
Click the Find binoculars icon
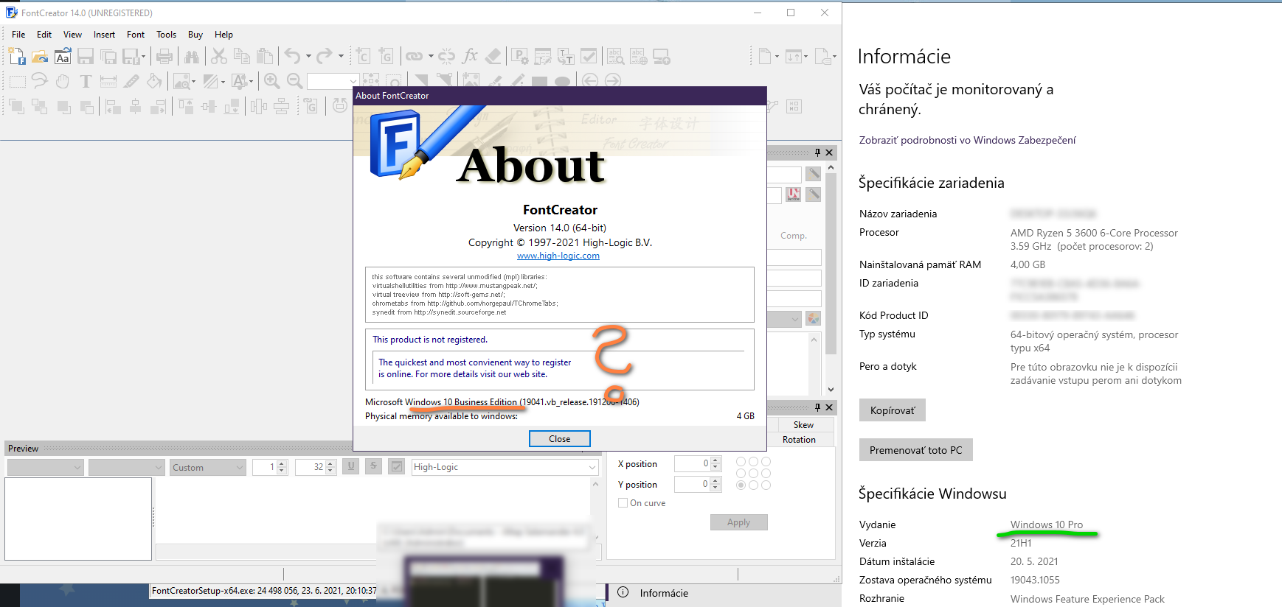pos(192,56)
